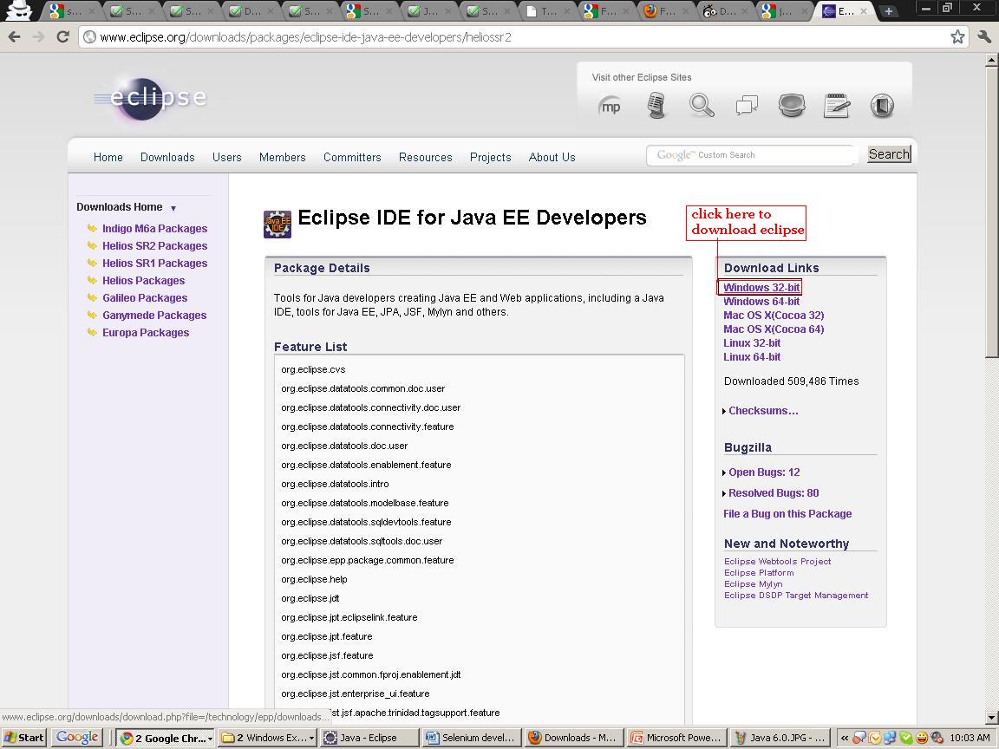
Task: Open Helios SR1 Packages link
Action: point(155,263)
